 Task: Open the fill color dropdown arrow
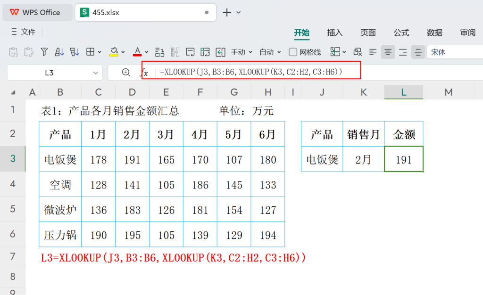click(x=123, y=52)
